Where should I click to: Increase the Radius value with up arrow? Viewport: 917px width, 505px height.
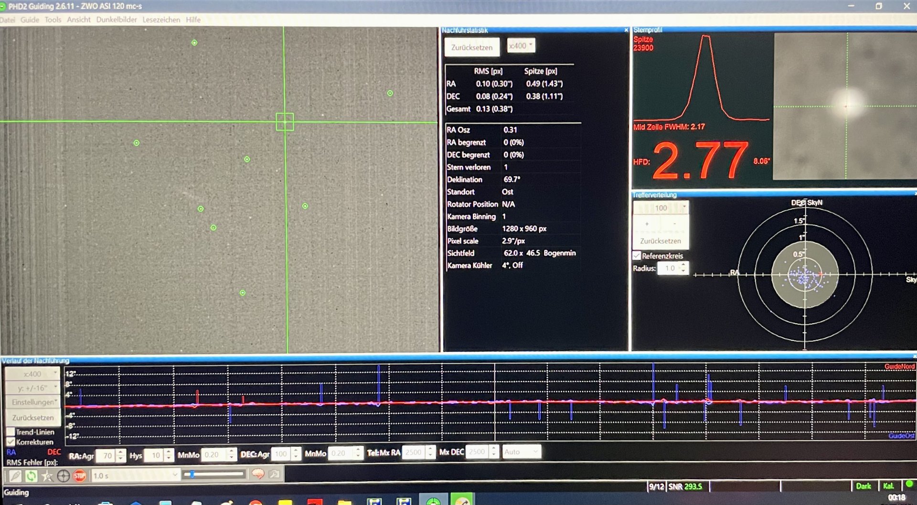tap(684, 265)
